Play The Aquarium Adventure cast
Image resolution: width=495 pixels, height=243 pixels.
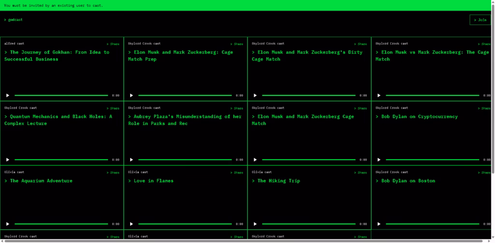8,224
